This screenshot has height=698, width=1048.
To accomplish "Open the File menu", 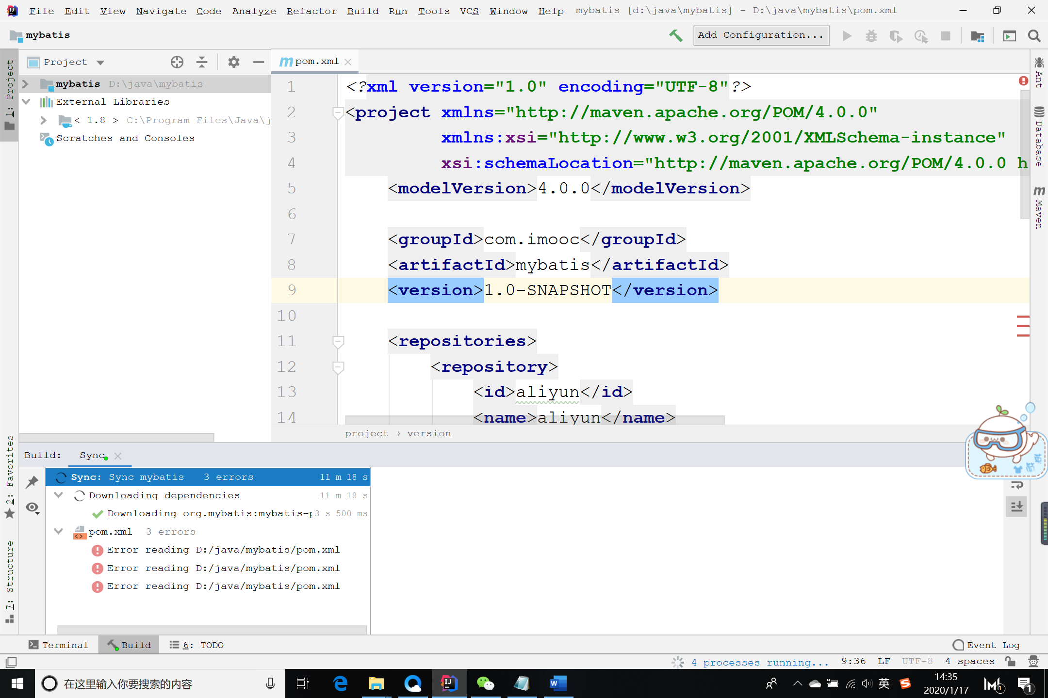I will point(41,11).
